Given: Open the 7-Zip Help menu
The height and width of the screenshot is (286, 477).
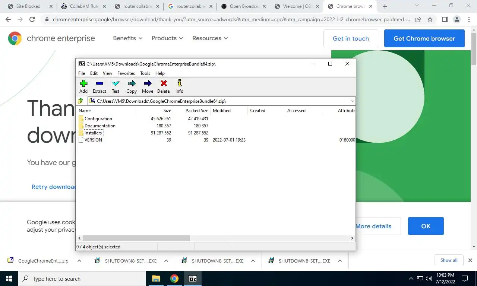Looking at the screenshot, I should coord(160,73).
